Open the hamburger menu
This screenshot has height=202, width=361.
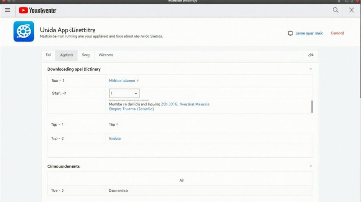(x=8, y=10)
